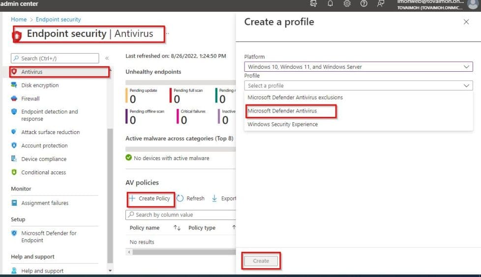Click Pending full scan count

[x=177, y=99]
